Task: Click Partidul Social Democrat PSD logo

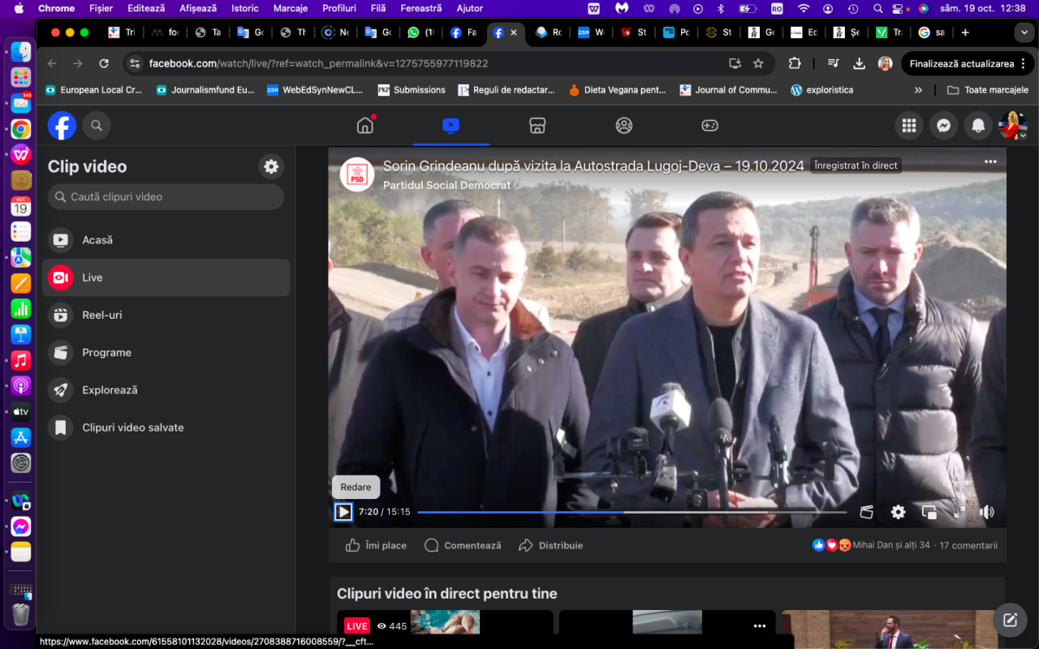Action: [x=357, y=174]
